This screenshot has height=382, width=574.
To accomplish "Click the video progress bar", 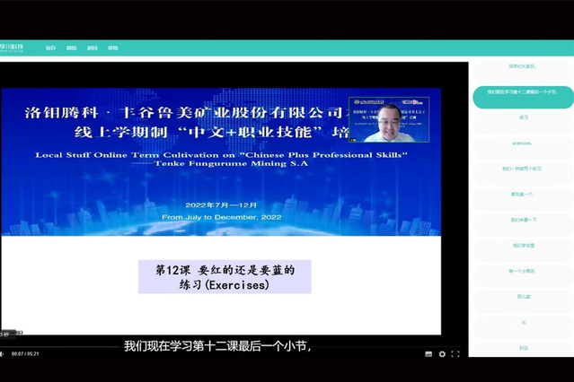I will [234, 346].
